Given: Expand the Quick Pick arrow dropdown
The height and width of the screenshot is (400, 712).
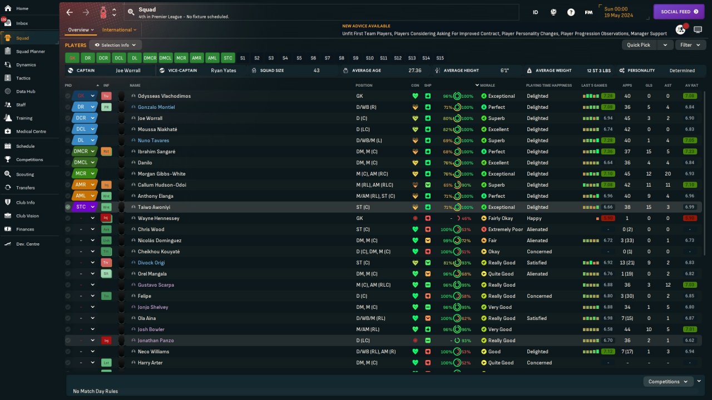Looking at the screenshot, I should pyautogui.click(x=665, y=45).
